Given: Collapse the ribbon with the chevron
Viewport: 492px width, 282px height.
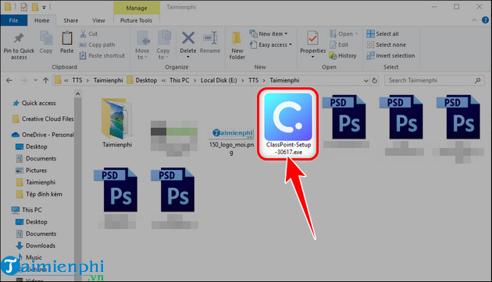Looking at the screenshot, I should [x=474, y=20].
